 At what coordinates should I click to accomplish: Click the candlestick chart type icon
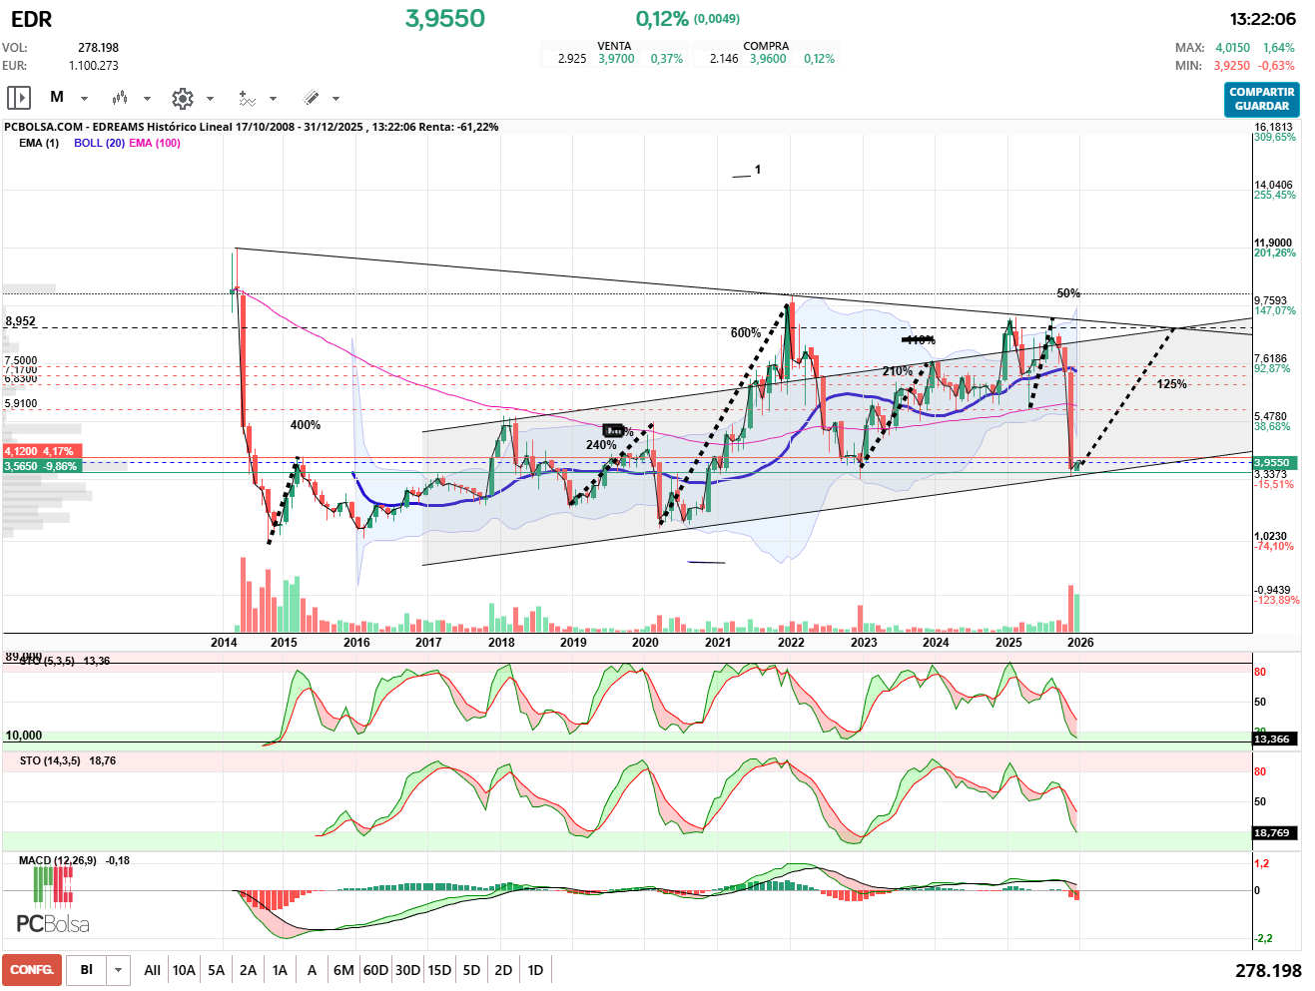120,98
